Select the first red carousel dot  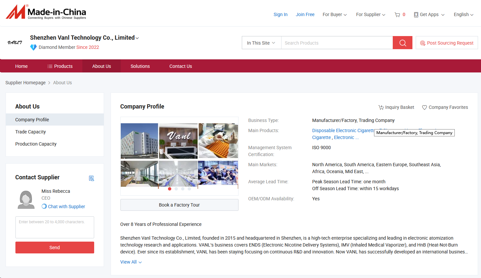[x=170, y=189]
